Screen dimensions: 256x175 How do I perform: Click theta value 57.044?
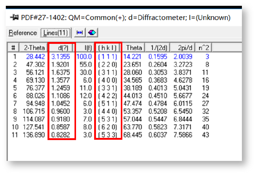133,119
